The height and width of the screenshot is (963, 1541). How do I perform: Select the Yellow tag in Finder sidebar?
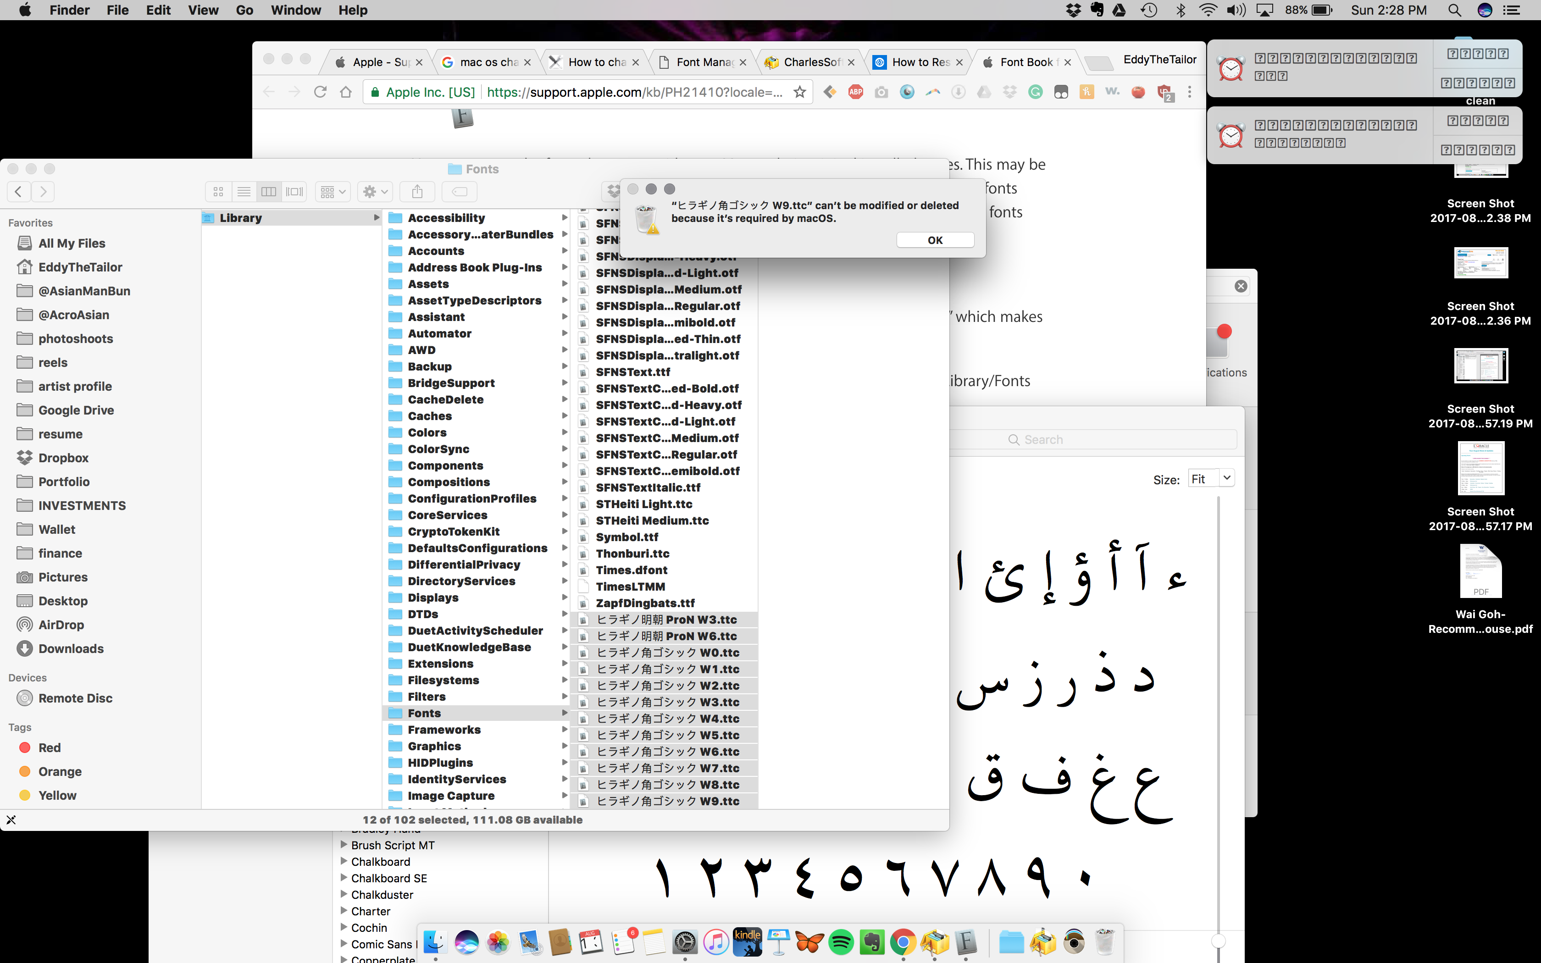tap(57, 796)
